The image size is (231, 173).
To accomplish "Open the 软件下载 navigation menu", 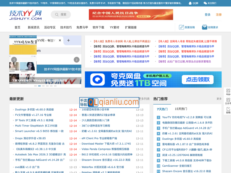I will click(98, 27).
